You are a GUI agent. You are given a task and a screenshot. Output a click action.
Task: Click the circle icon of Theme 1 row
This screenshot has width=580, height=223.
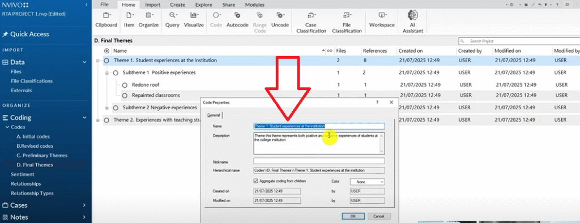pos(106,61)
